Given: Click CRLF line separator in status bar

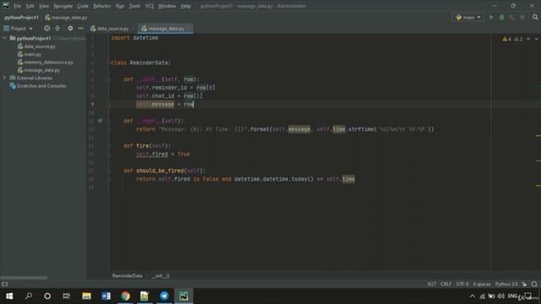Looking at the screenshot, I should (x=445, y=284).
